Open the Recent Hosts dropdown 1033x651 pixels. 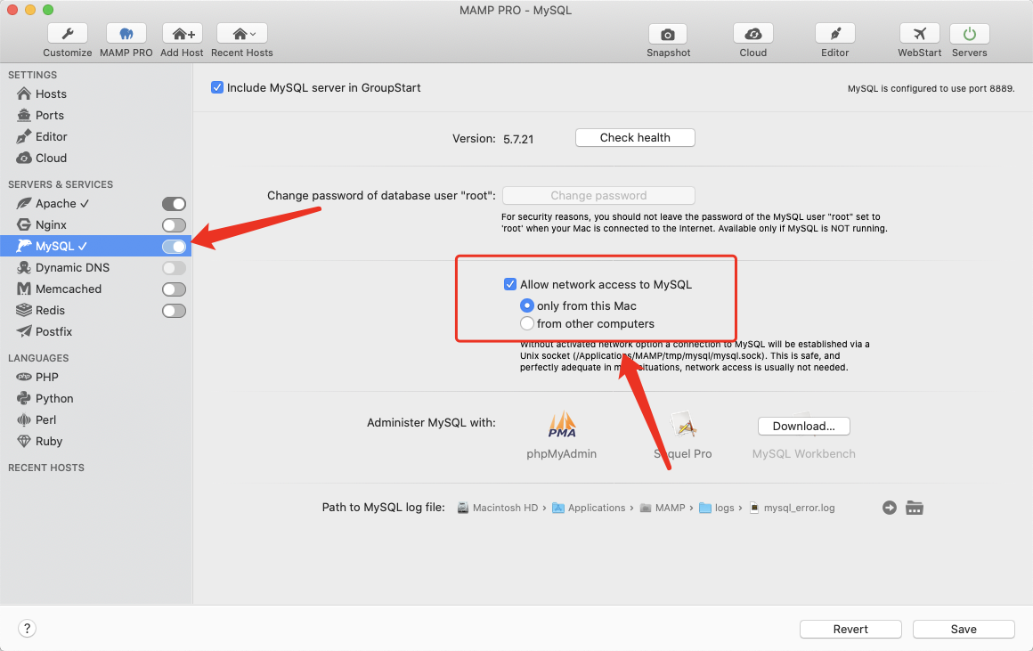click(x=242, y=34)
